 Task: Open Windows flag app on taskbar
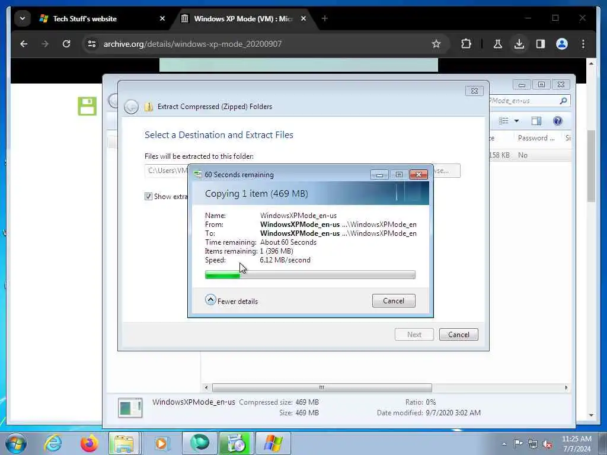pos(273,443)
